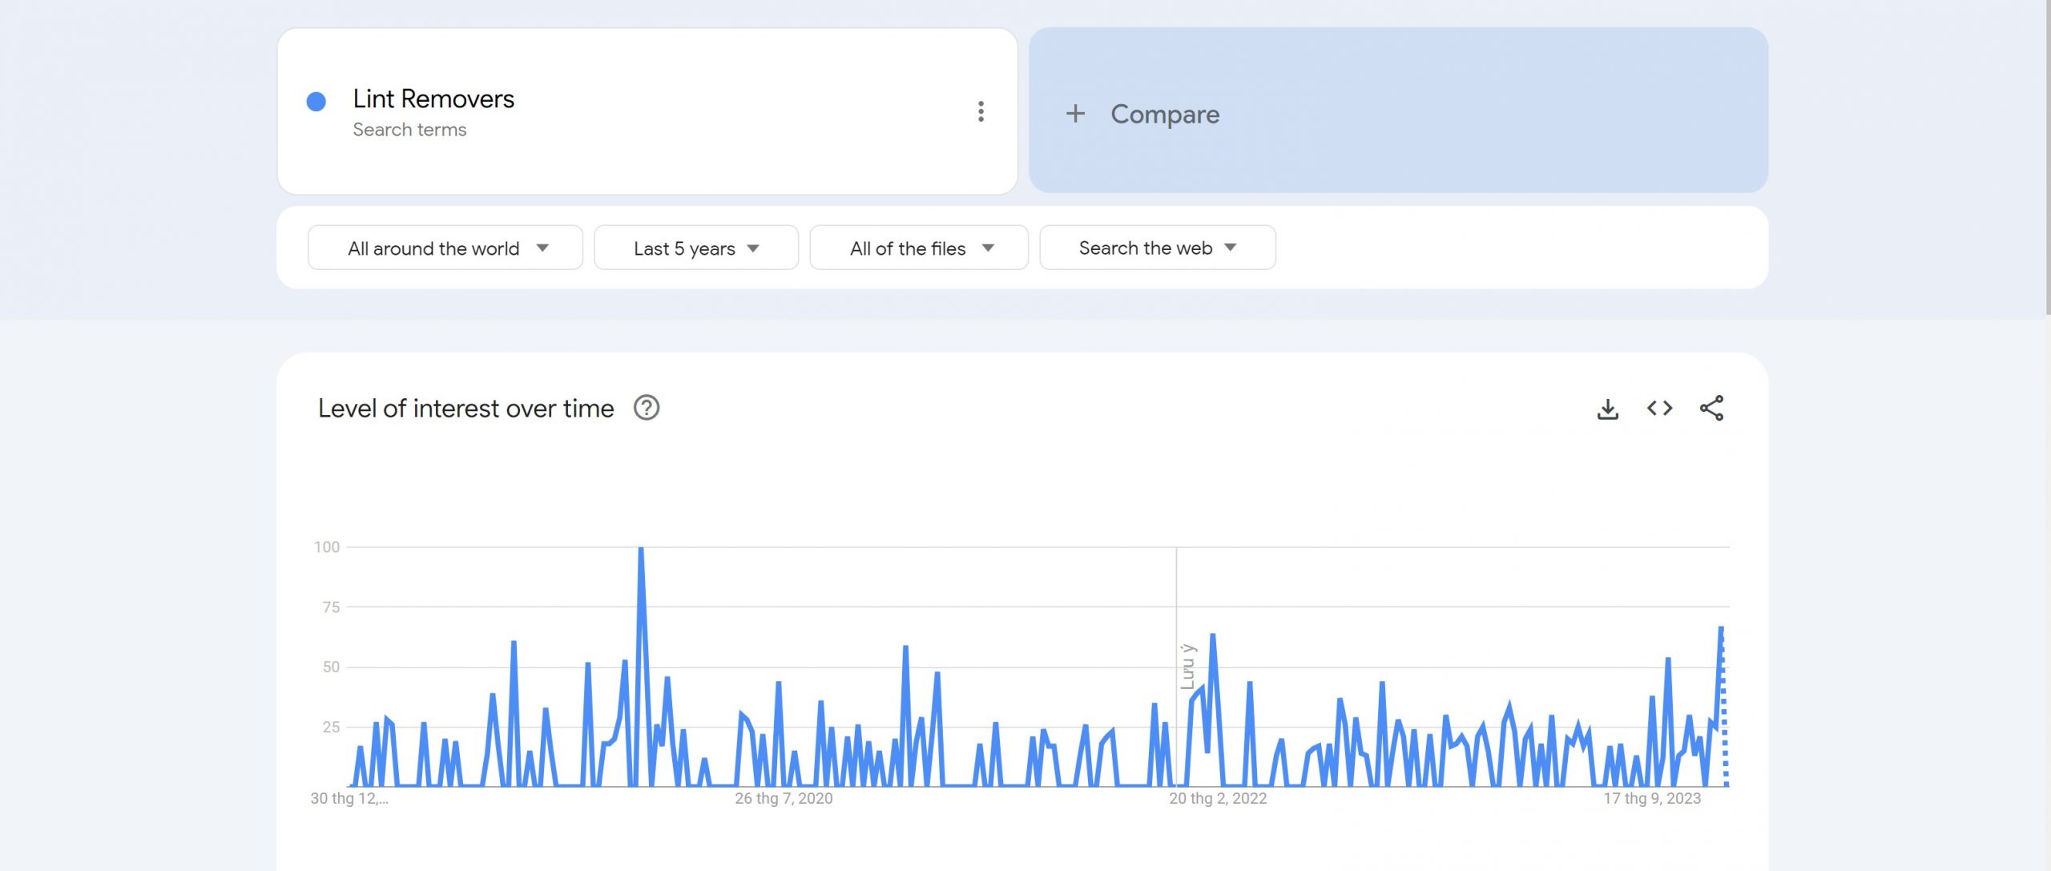Open the All of the files dropdown
The width and height of the screenshot is (2051, 871).
coord(919,248)
